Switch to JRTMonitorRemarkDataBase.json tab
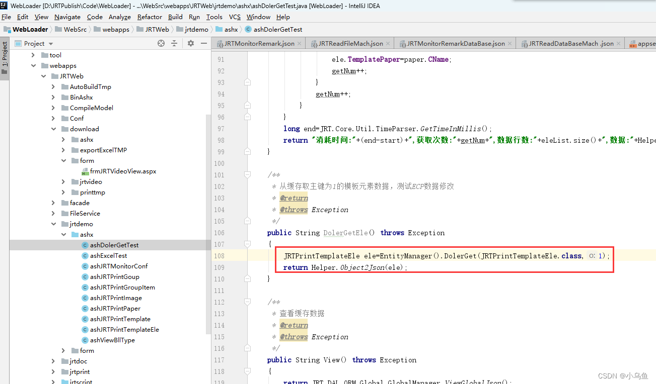The width and height of the screenshot is (656, 384). pos(456,44)
